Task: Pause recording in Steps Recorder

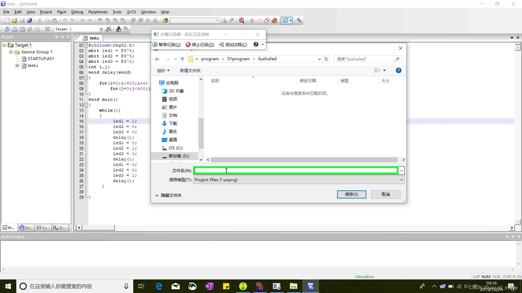Action: [x=167, y=44]
